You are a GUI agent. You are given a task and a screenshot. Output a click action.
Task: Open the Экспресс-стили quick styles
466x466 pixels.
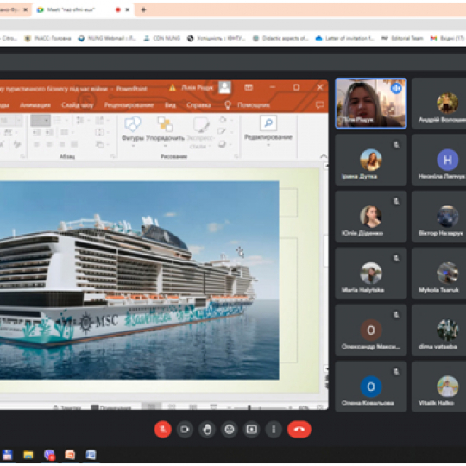click(x=200, y=133)
